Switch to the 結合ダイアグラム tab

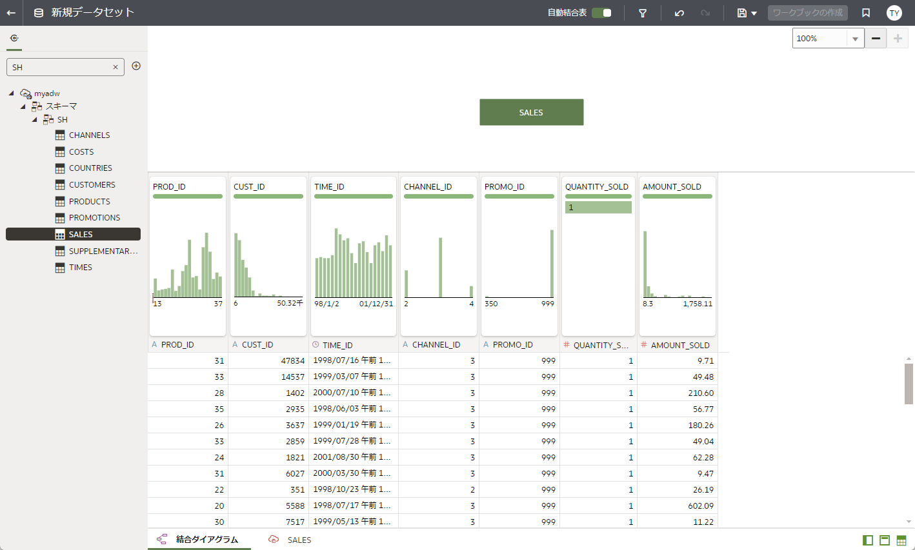click(199, 540)
